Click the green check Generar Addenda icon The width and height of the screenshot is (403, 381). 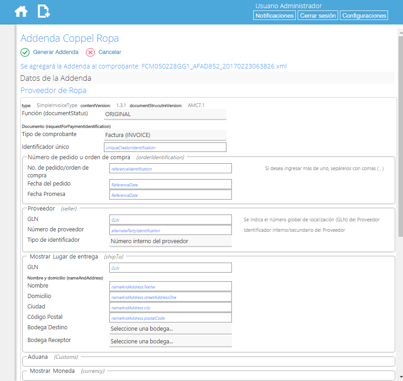click(25, 53)
